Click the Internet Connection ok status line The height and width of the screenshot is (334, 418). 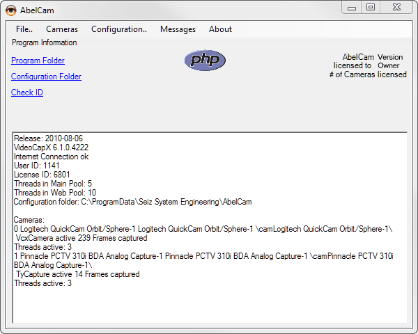tap(51, 157)
